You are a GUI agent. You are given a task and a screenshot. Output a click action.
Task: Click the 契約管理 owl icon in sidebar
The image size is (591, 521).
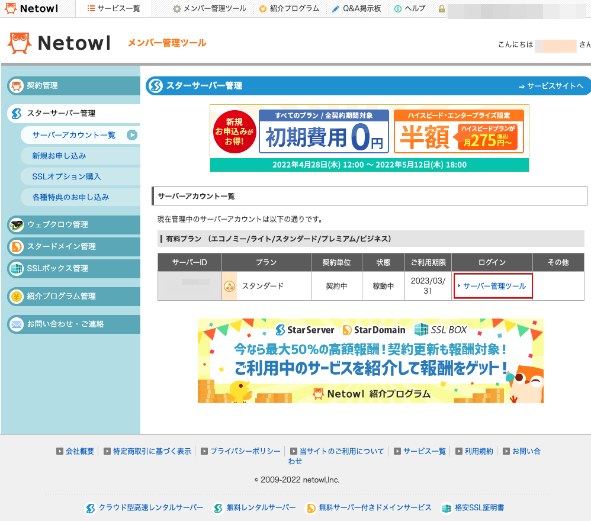[x=16, y=85]
